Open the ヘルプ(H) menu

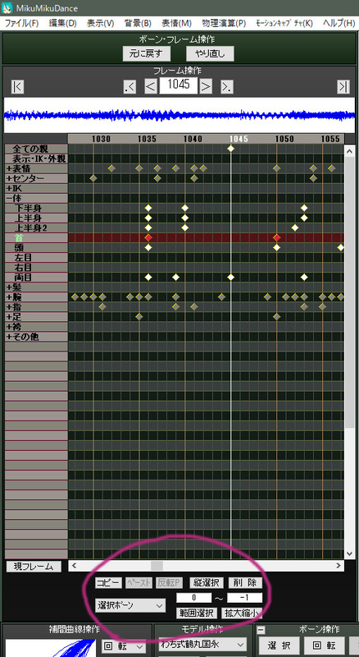[339, 23]
